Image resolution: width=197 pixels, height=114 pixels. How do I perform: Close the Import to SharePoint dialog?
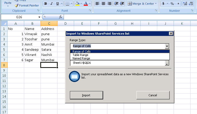[171, 34]
